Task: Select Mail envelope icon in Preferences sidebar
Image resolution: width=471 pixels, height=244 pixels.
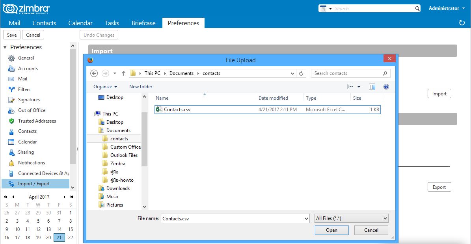Action: tap(11, 79)
